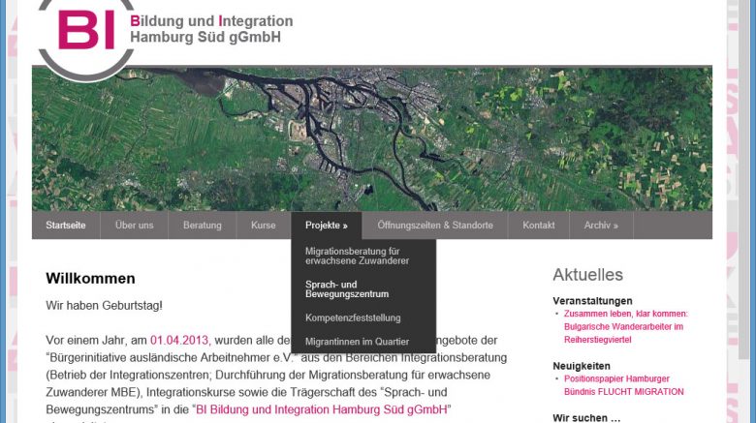Click the Willkommen heading
756x423 pixels.
[x=90, y=279]
